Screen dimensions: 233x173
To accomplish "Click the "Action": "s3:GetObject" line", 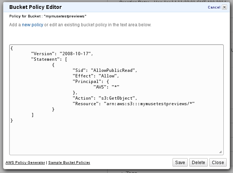I will (x=105, y=98).
